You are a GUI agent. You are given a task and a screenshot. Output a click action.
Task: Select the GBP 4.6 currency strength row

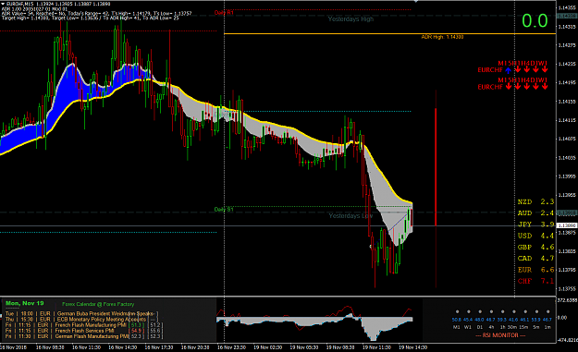535,247
